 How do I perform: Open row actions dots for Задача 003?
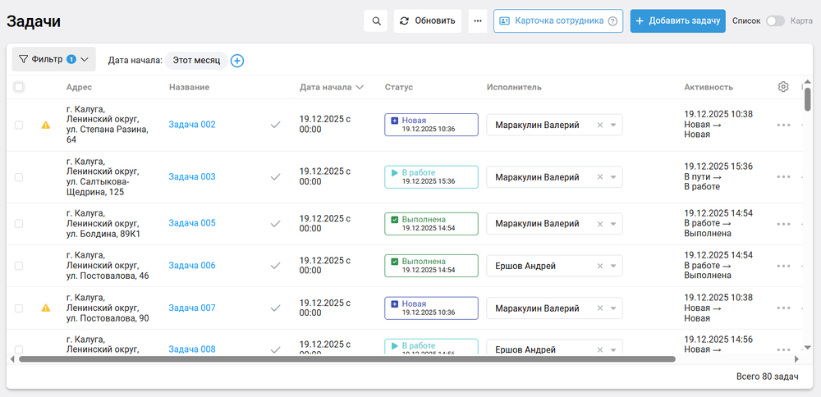coord(783,176)
